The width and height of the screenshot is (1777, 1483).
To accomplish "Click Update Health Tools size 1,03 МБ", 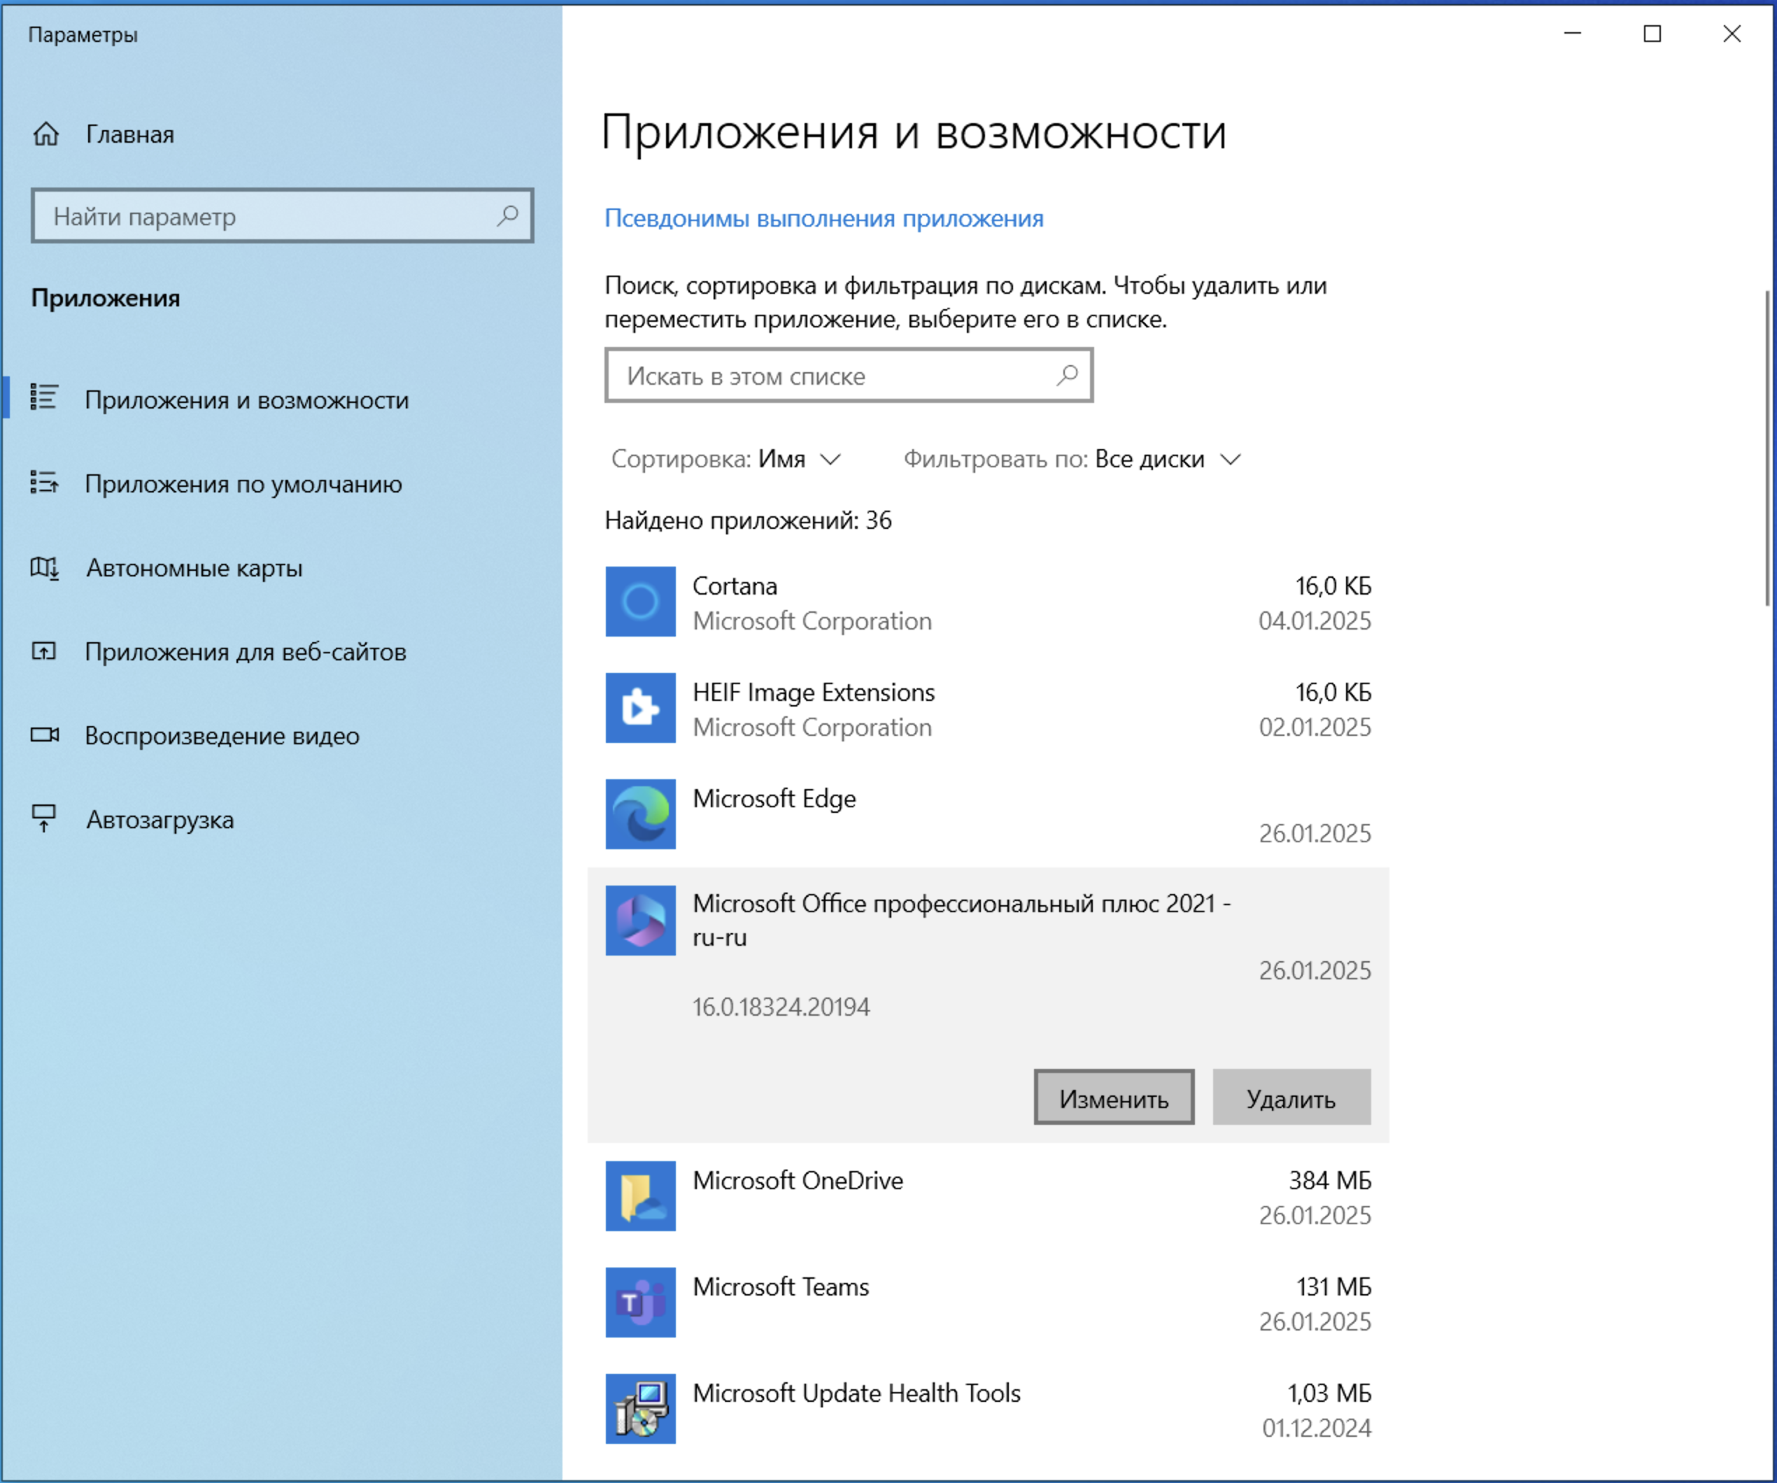I will coord(1329,1393).
